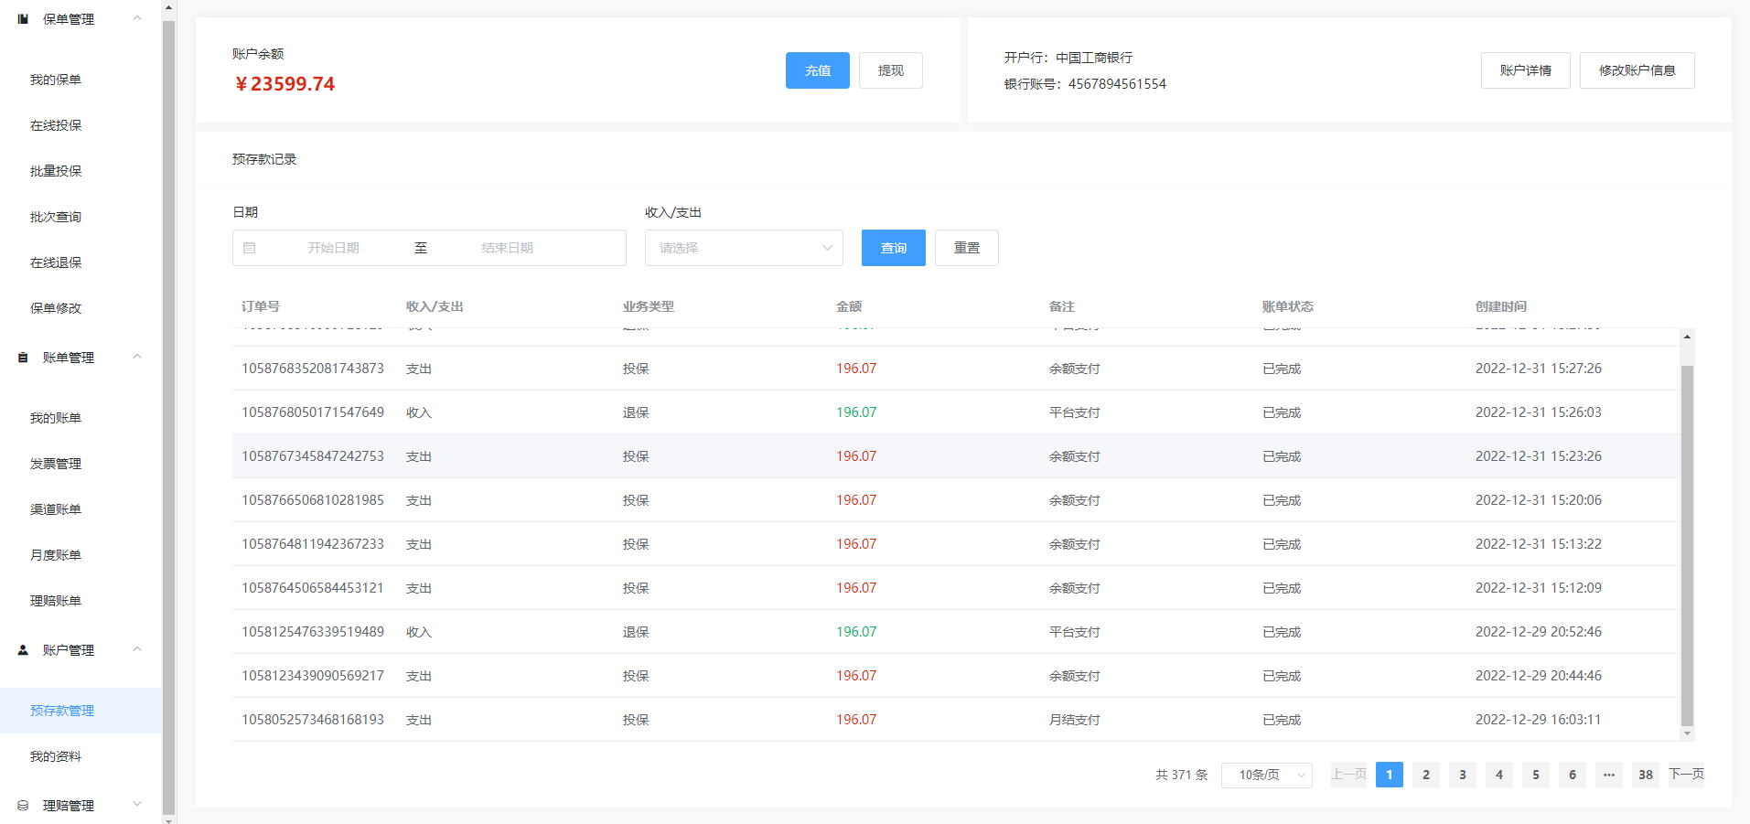
Task: Click the calendar icon in date field
Action: tap(250, 248)
